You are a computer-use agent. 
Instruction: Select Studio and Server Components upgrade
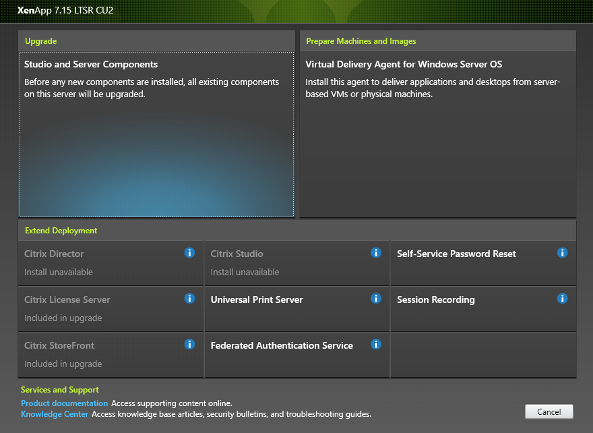(x=156, y=135)
